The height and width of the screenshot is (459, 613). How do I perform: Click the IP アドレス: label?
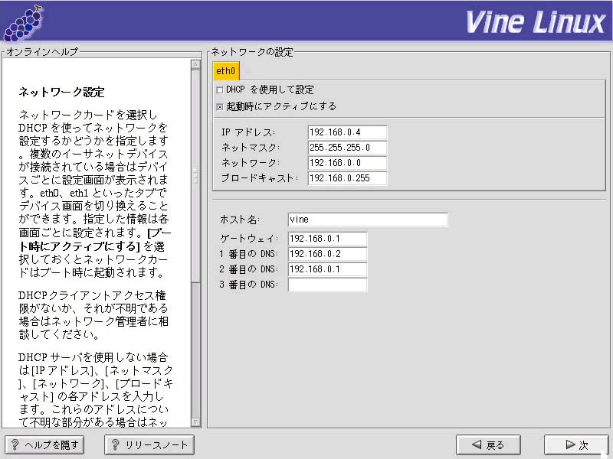[x=248, y=132]
